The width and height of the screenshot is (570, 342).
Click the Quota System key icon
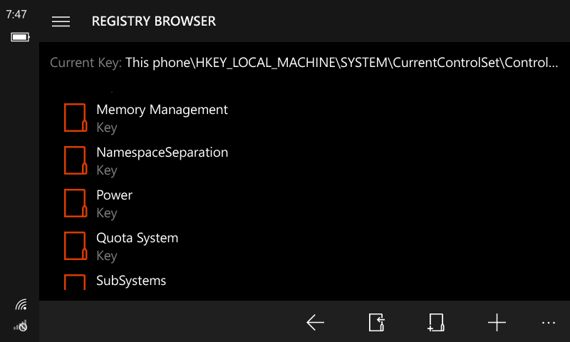(x=75, y=246)
